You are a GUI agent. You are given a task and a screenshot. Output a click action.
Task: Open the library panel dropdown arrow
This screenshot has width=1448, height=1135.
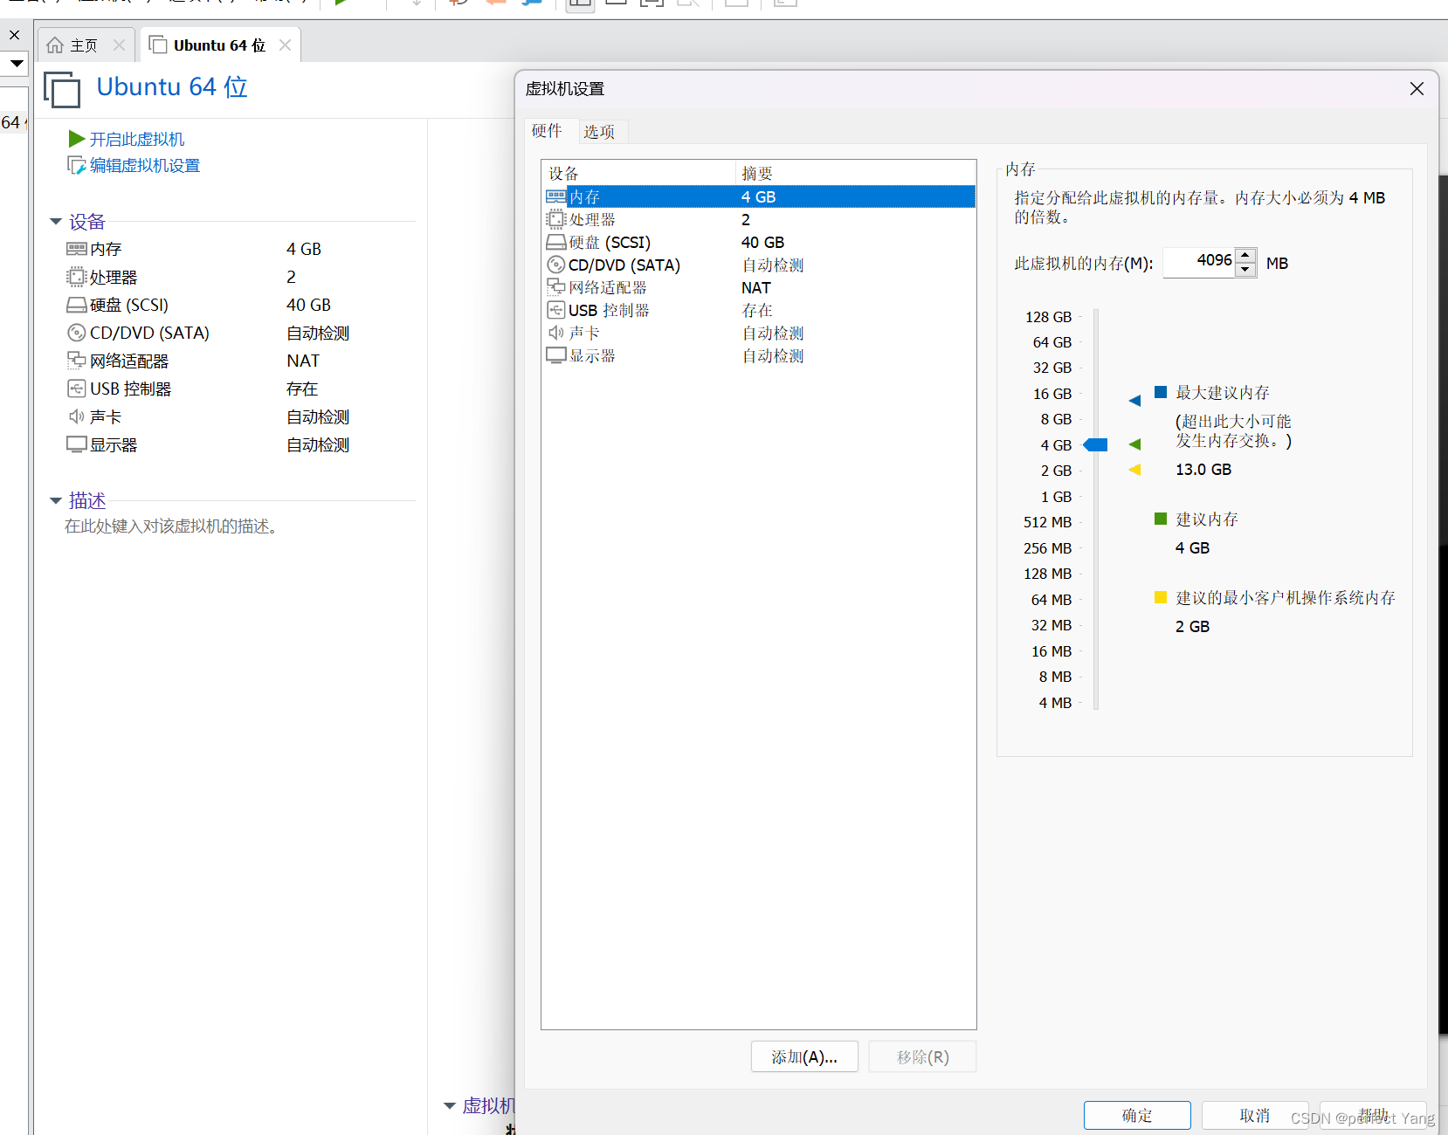click(17, 63)
